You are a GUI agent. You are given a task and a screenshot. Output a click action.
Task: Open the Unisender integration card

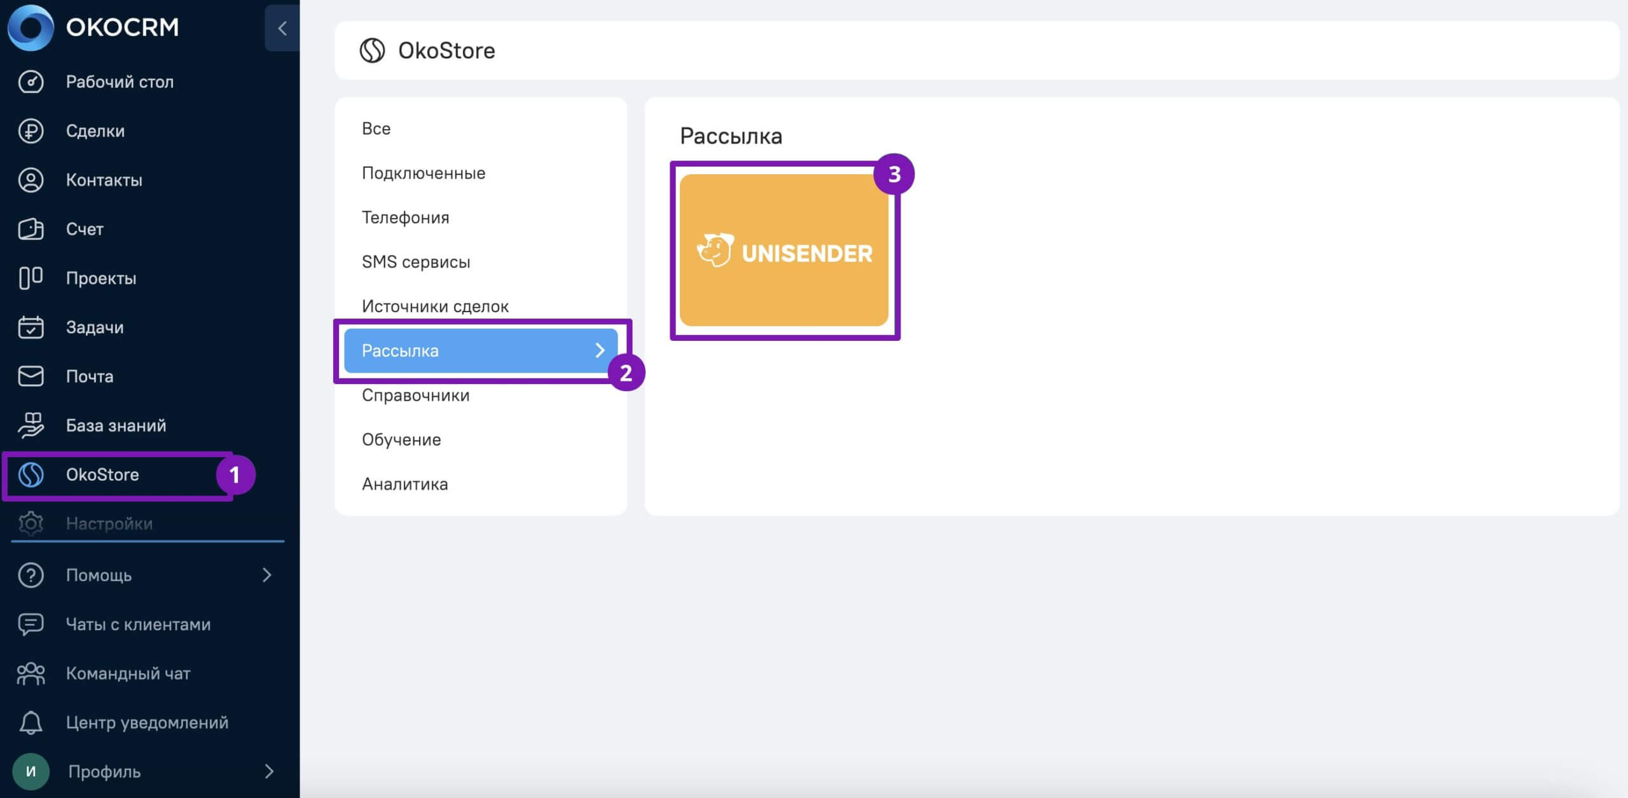click(x=783, y=251)
